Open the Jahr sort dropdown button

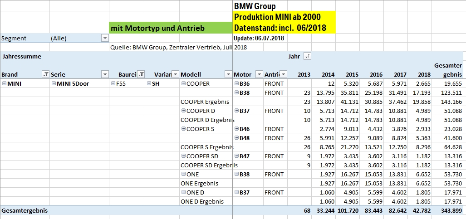pos(307,57)
